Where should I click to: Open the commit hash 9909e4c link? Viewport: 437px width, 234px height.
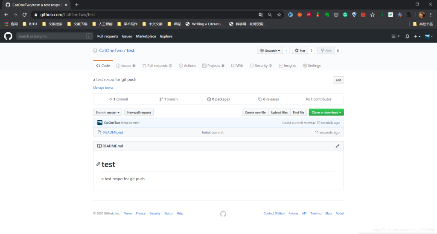click(310, 123)
